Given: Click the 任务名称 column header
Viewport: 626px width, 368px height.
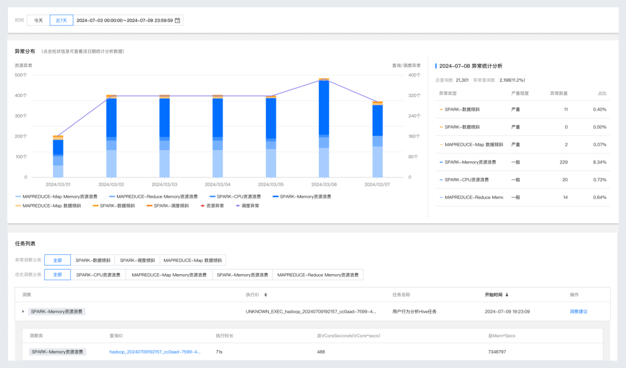Looking at the screenshot, I should [401, 295].
